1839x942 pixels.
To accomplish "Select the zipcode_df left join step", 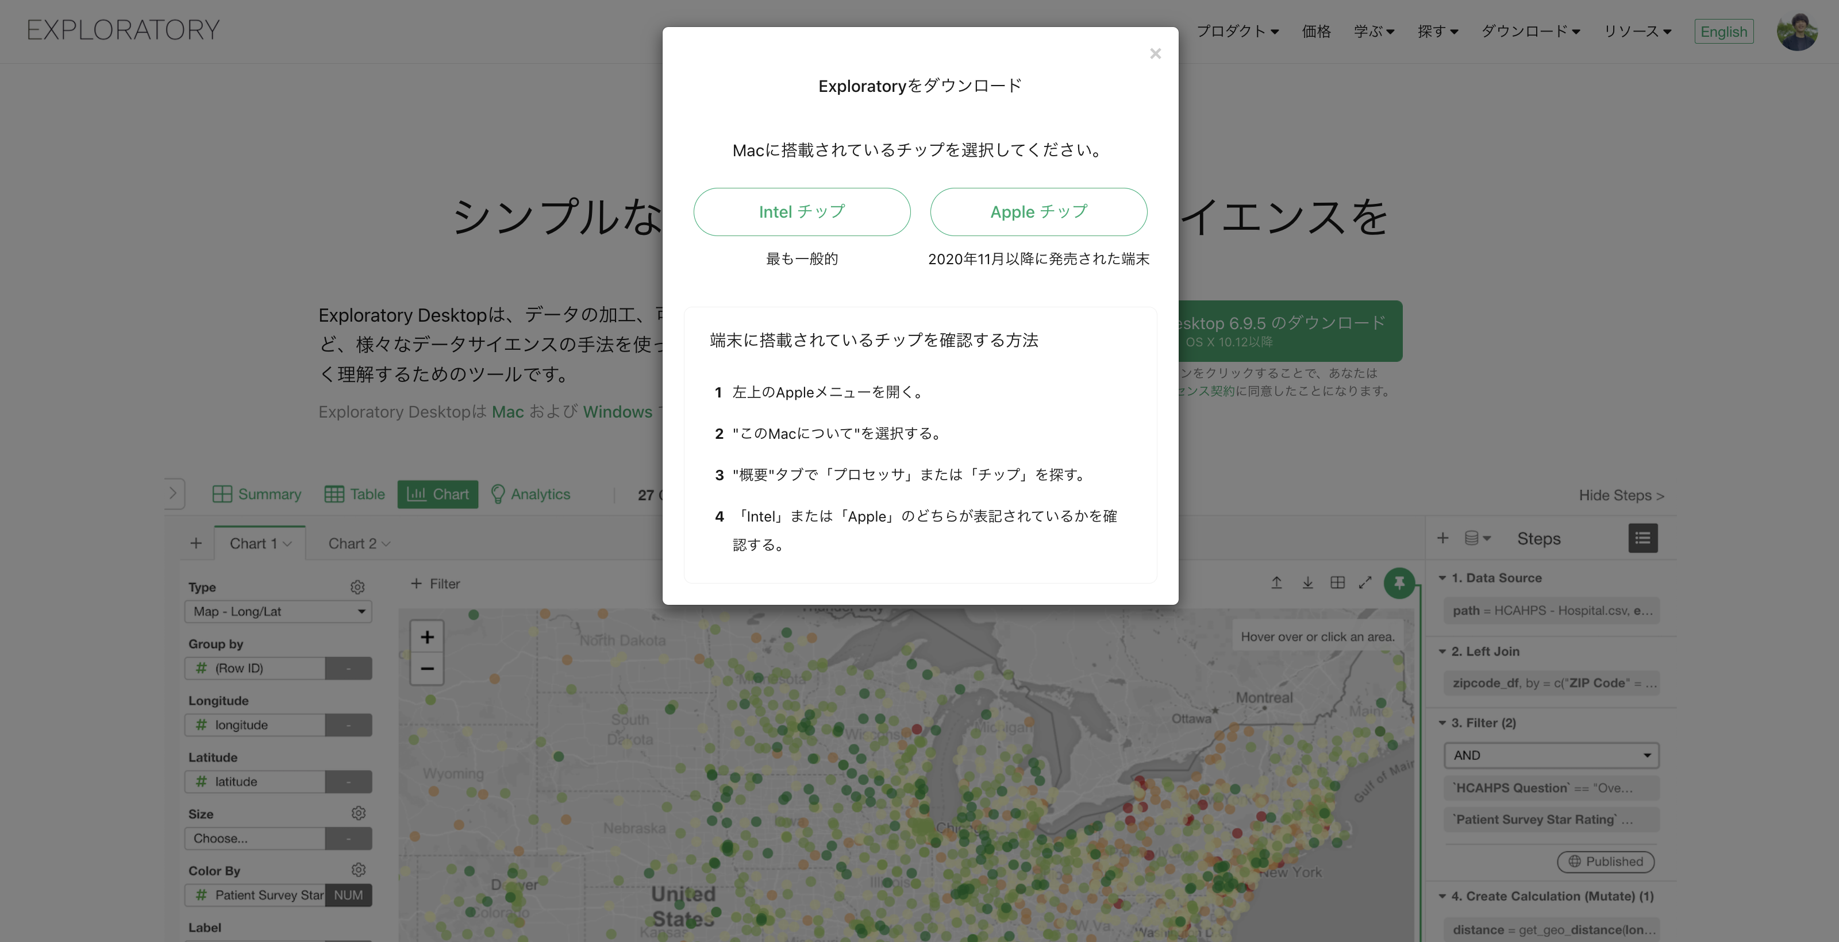I will [1551, 683].
